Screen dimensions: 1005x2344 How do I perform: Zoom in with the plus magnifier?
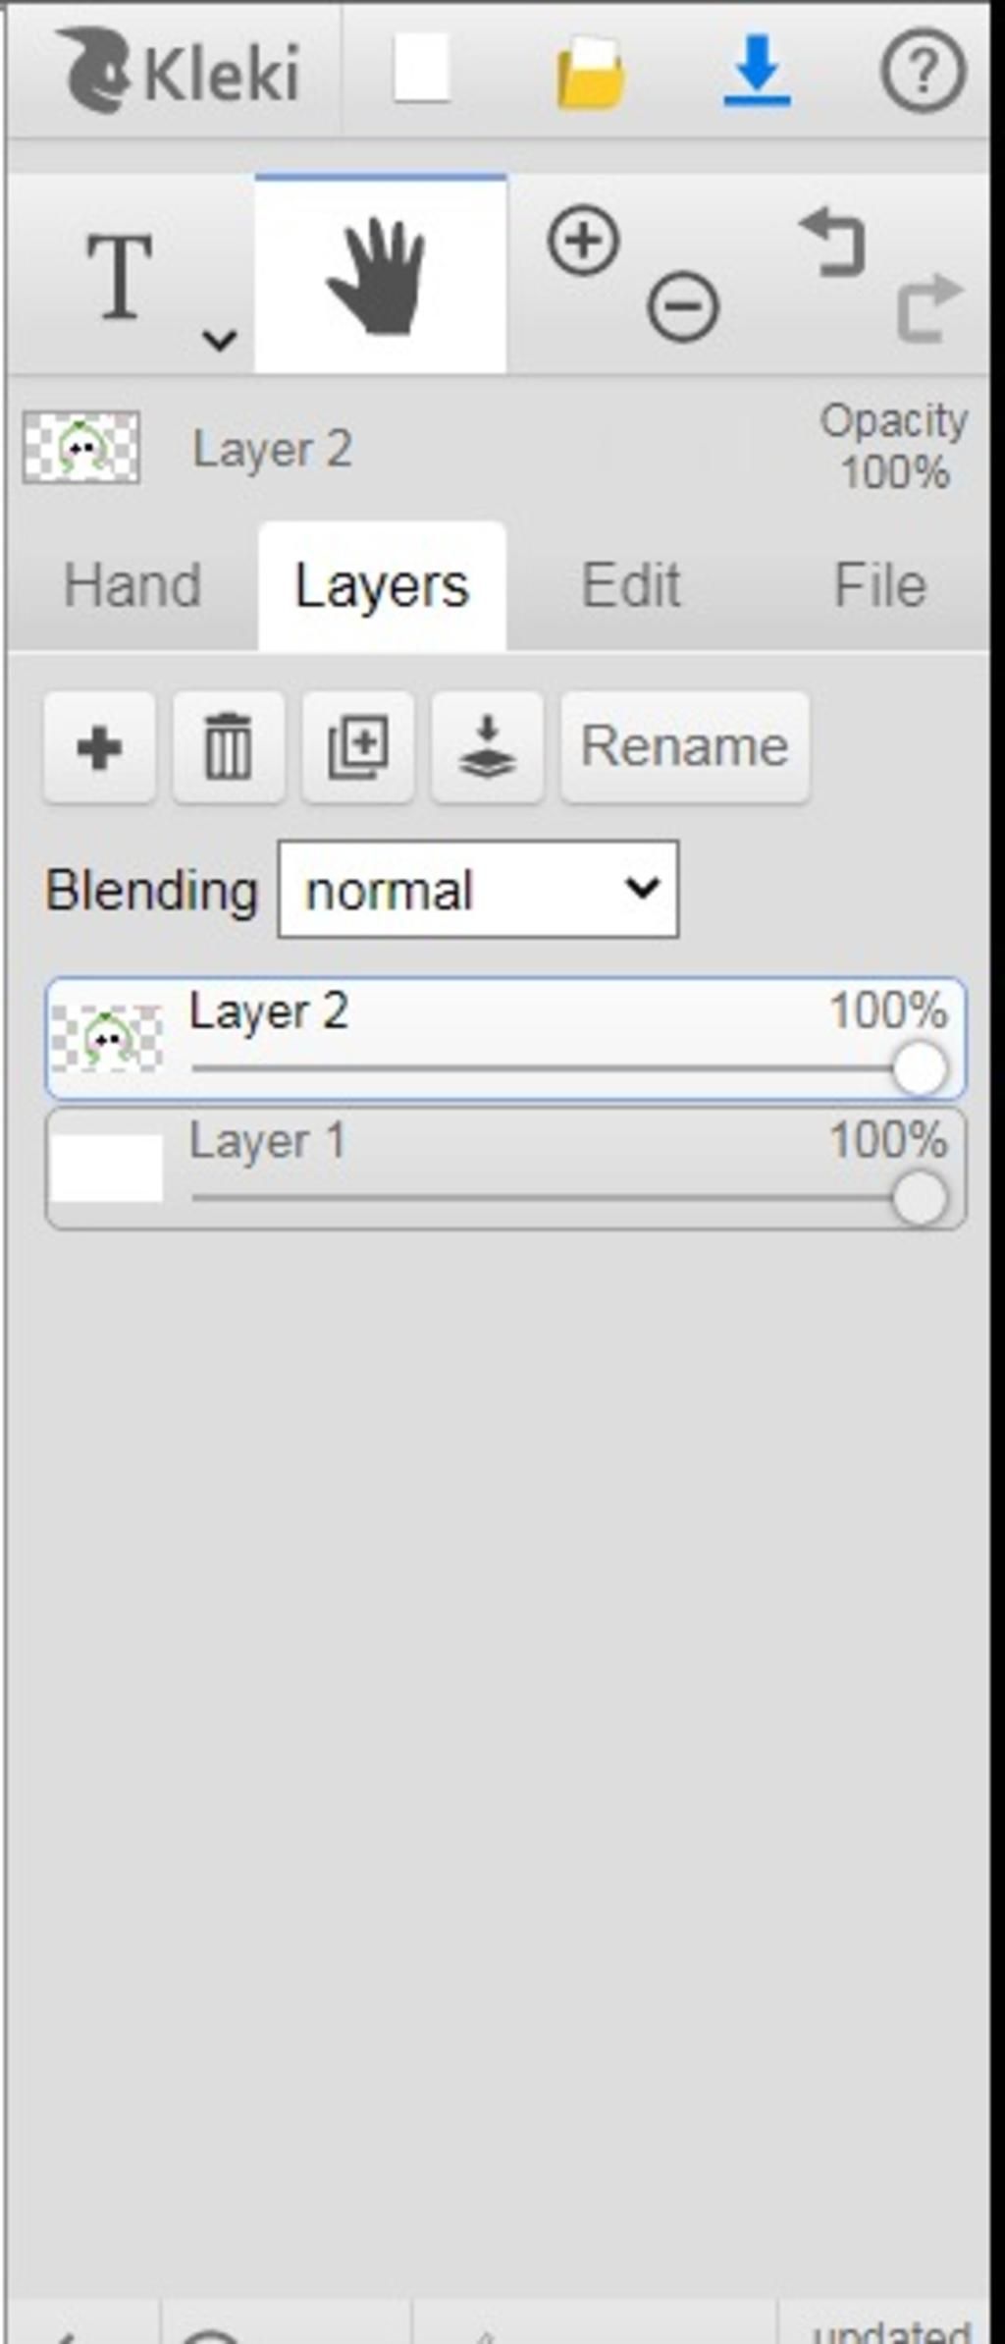tap(584, 242)
